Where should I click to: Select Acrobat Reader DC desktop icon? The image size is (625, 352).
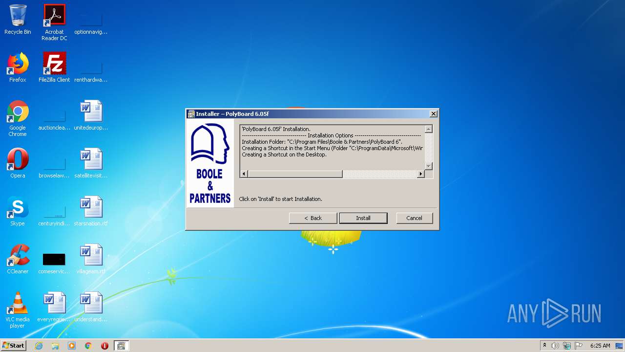pyautogui.click(x=54, y=22)
